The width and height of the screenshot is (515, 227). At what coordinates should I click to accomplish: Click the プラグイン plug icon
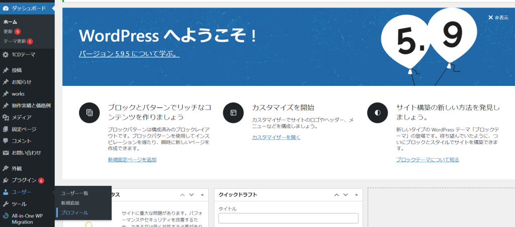pos(6,180)
